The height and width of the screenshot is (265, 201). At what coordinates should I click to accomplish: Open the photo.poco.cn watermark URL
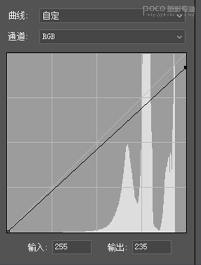(170, 15)
